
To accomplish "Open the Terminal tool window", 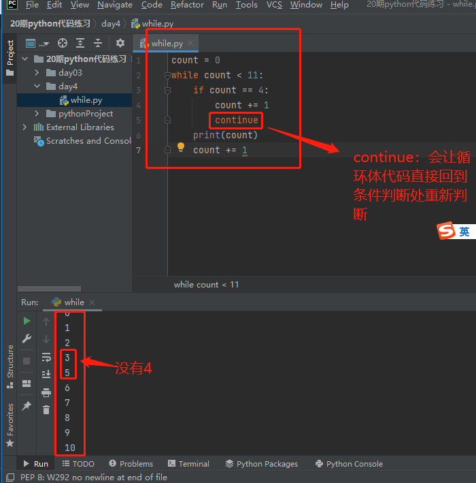I will [188, 464].
